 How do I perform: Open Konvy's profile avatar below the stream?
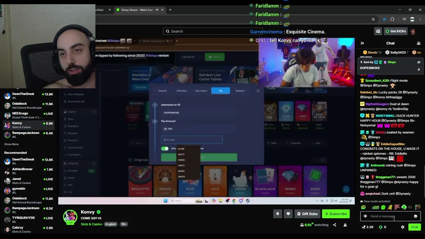pos(70,217)
